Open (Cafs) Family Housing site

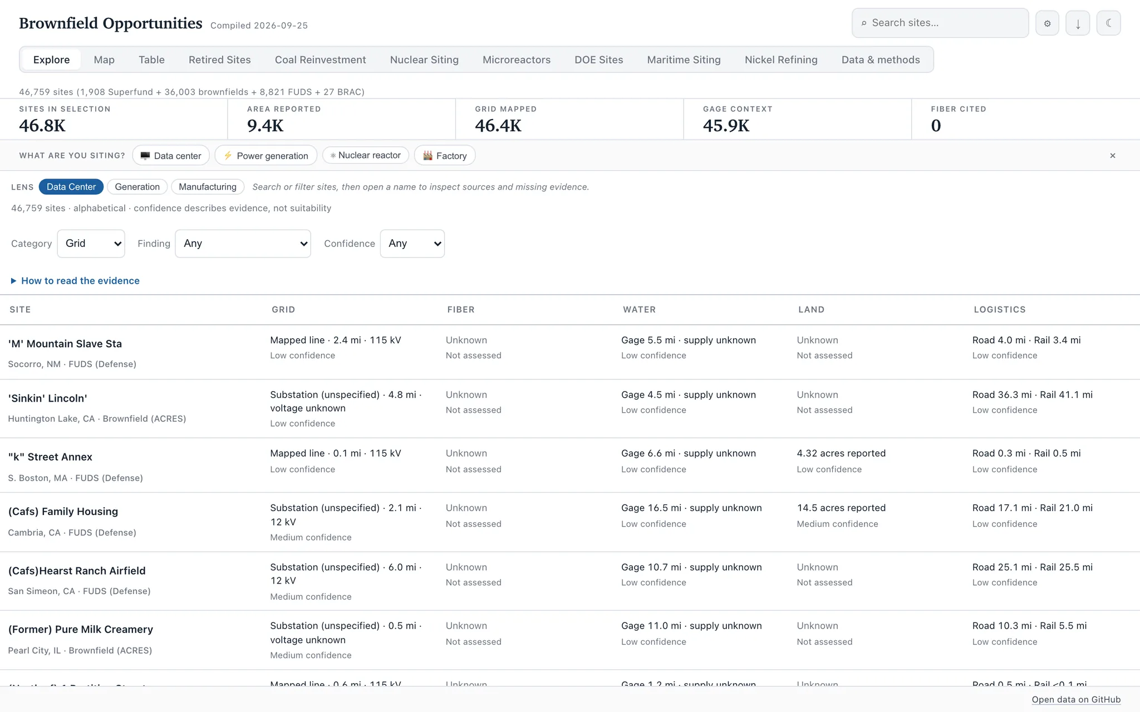63,512
